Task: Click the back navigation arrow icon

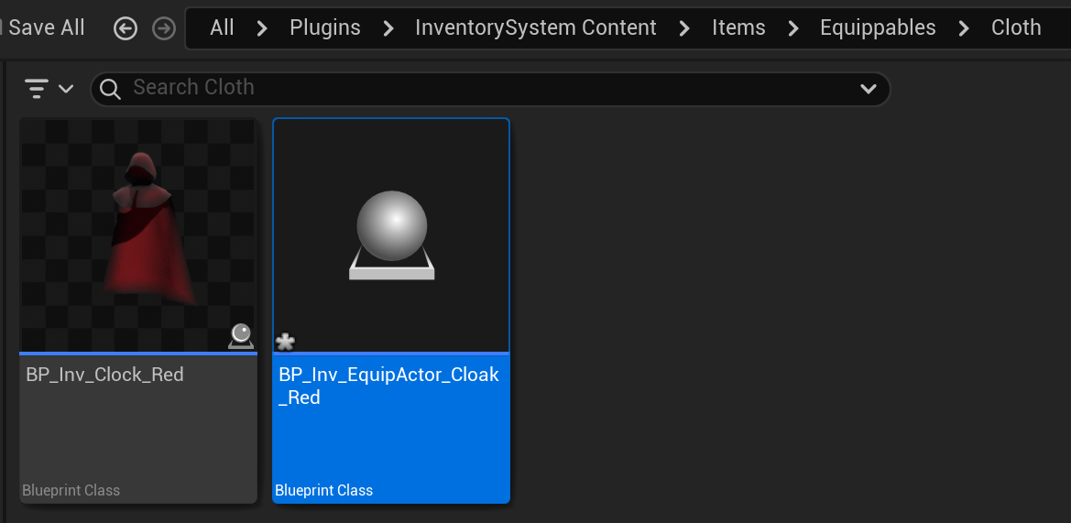Action: 126,28
